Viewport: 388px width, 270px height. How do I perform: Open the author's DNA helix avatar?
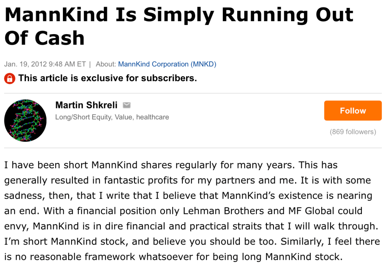(25, 121)
